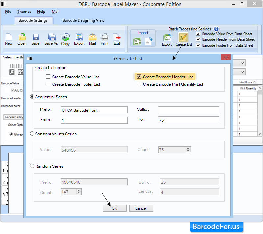The height and width of the screenshot is (234, 263).
Task: Switch to Barcode Settings tab
Action: click(x=33, y=20)
